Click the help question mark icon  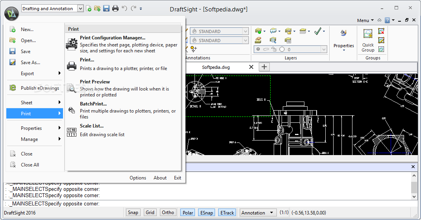click(x=387, y=20)
